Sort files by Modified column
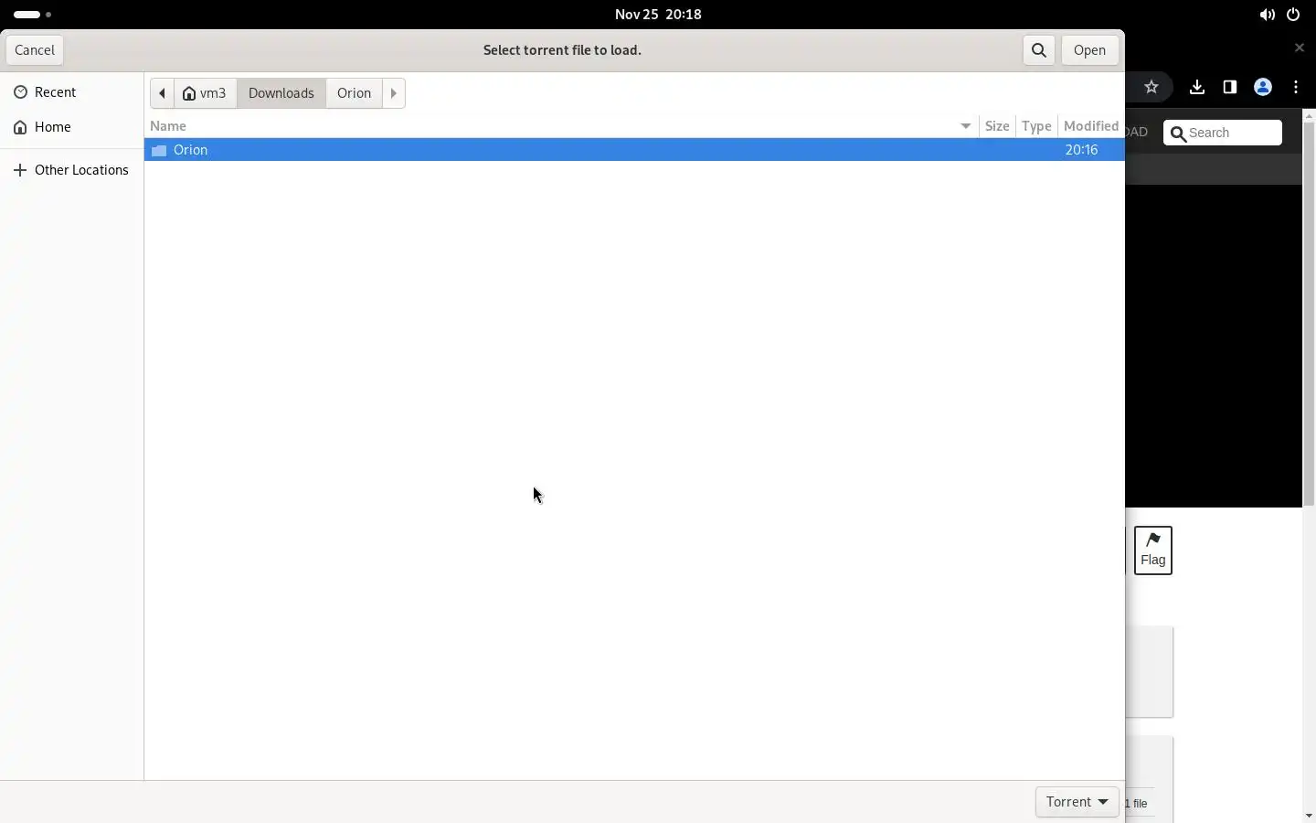1316x823 pixels. 1091,126
